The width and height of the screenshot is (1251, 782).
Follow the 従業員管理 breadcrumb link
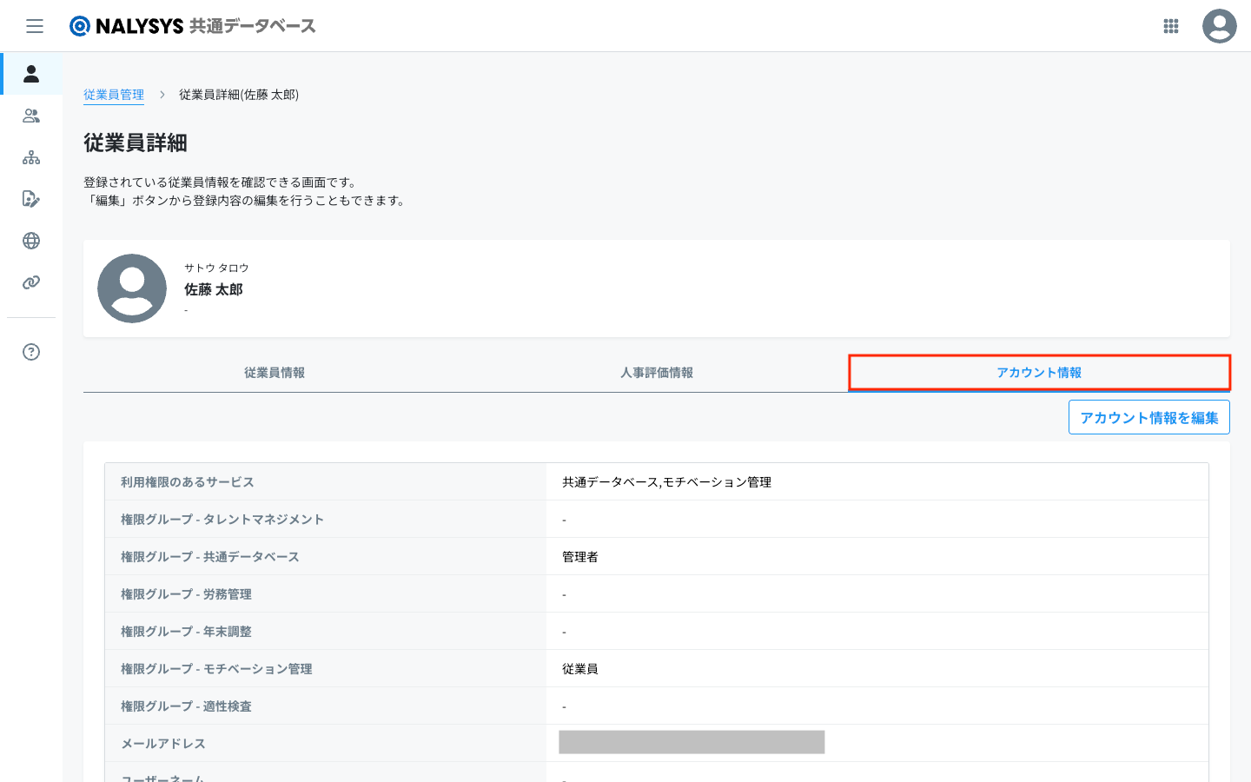[x=114, y=95]
